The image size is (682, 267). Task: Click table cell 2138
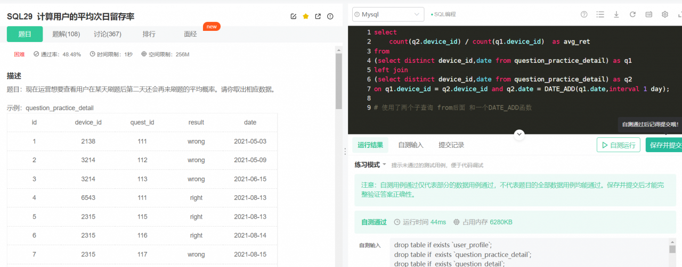[88, 141]
